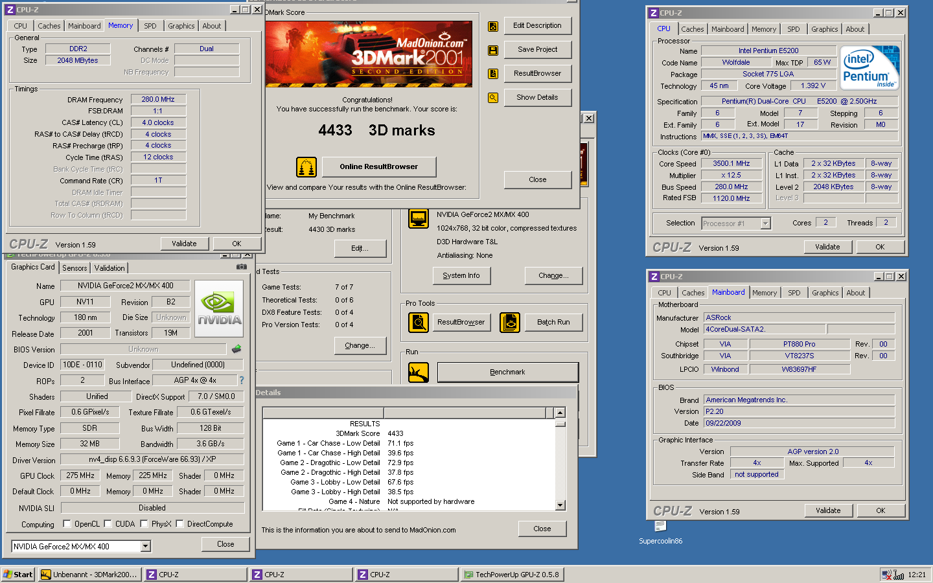Click the system tray network icon
Screen dimensions: 933x583
[x=886, y=575]
